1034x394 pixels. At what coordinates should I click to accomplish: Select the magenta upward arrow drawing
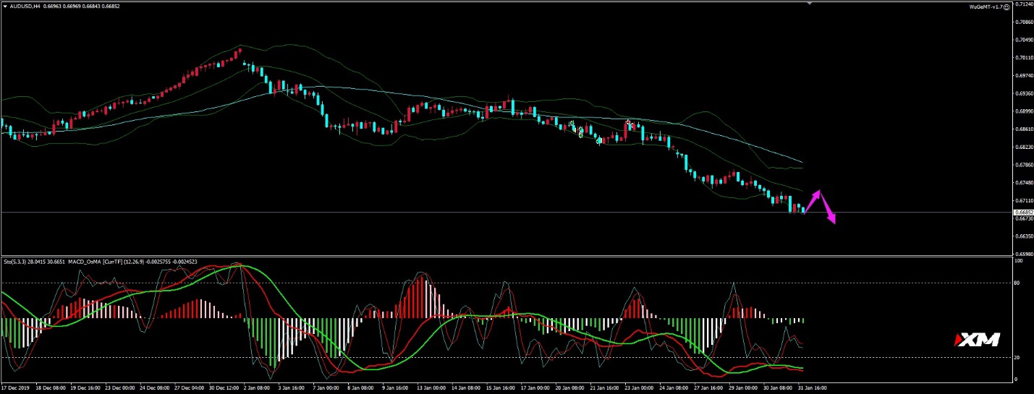(812, 202)
